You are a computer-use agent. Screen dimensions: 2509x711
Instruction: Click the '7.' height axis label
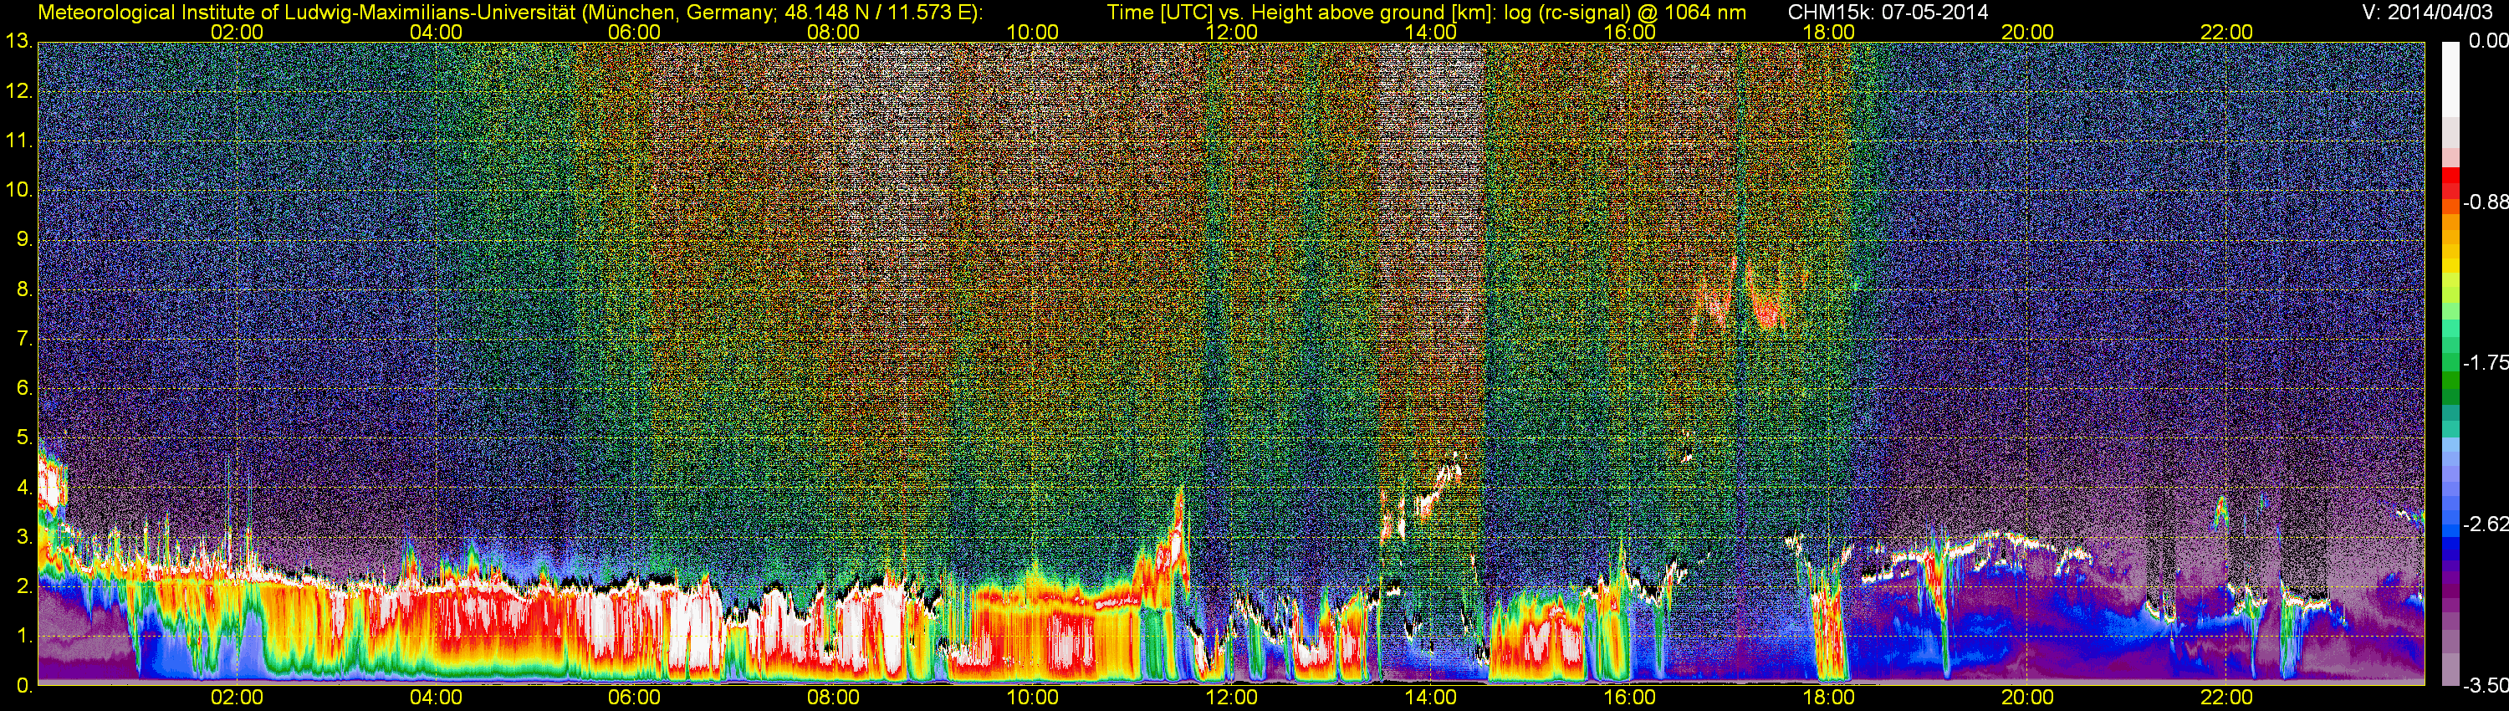point(24,339)
